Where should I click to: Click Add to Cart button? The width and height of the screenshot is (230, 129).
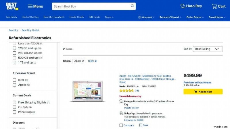tap(203, 92)
